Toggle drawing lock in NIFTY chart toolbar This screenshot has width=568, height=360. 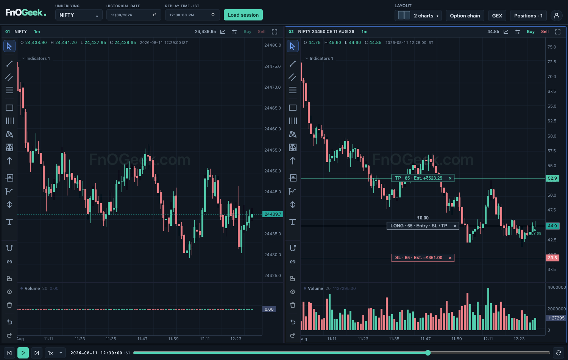click(x=9, y=279)
